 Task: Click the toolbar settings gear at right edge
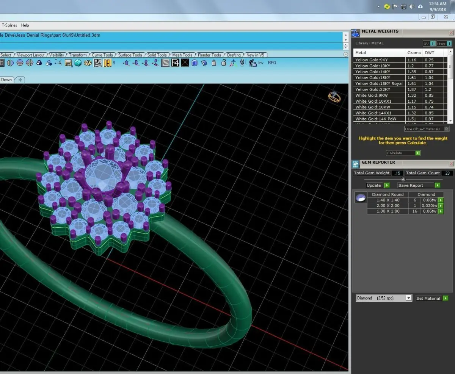346,55
